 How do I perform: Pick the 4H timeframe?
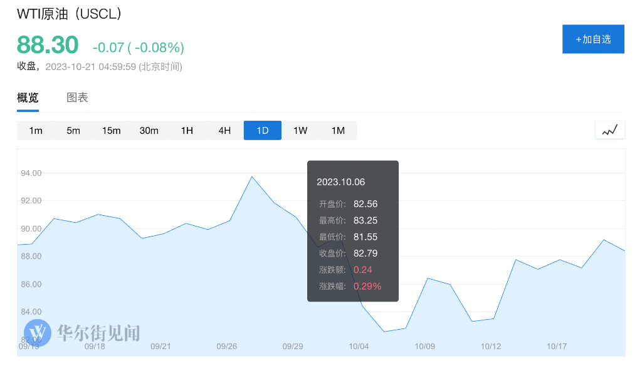click(224, 131)
